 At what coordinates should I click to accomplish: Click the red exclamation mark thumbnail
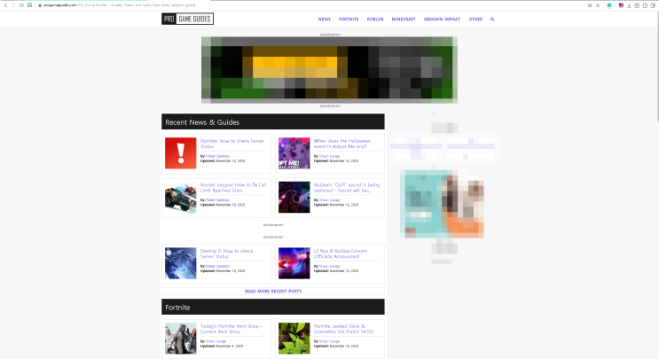(180, 153)
